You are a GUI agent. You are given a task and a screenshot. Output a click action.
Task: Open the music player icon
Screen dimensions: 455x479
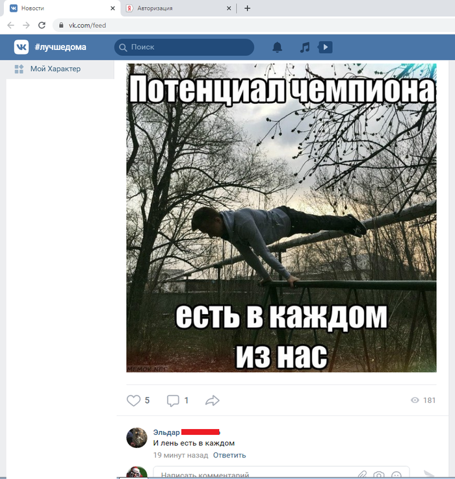305,47
